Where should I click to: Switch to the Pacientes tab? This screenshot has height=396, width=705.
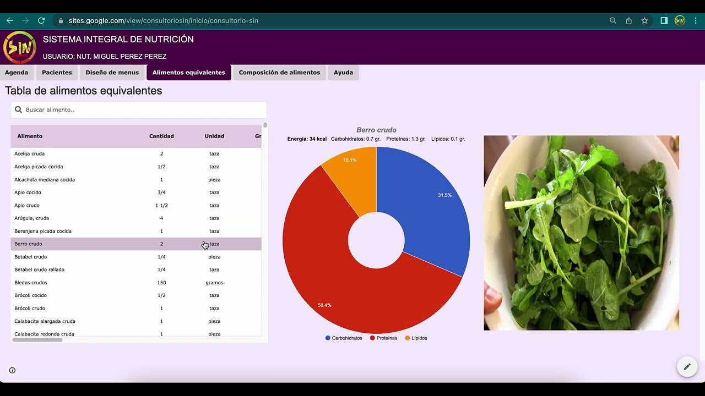pos(57,73)
